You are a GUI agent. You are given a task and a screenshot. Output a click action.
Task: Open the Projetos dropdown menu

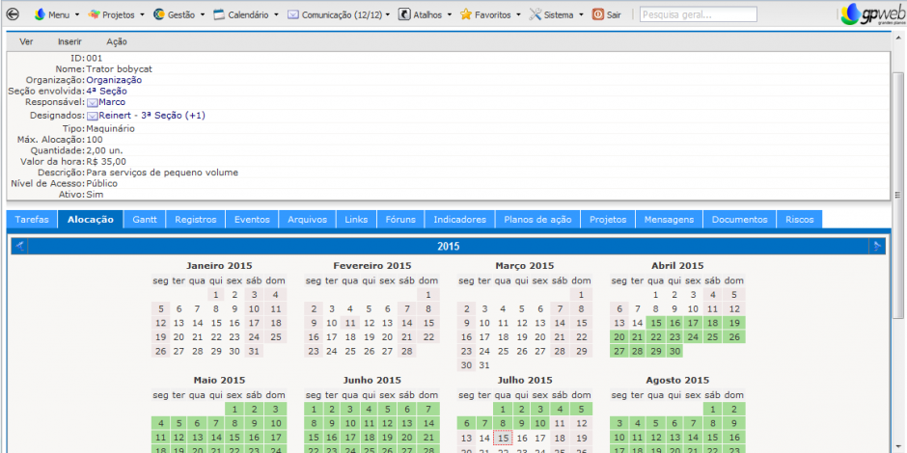[x=117, y=15]
